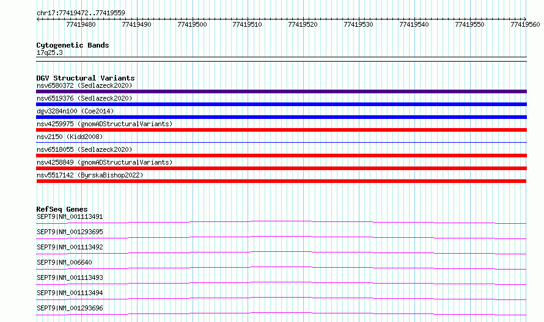The width and height of the screenshot is (544, 322).
Task: Select transcript label SEPT9|NM_001113494
Action: tap(70, 293)
